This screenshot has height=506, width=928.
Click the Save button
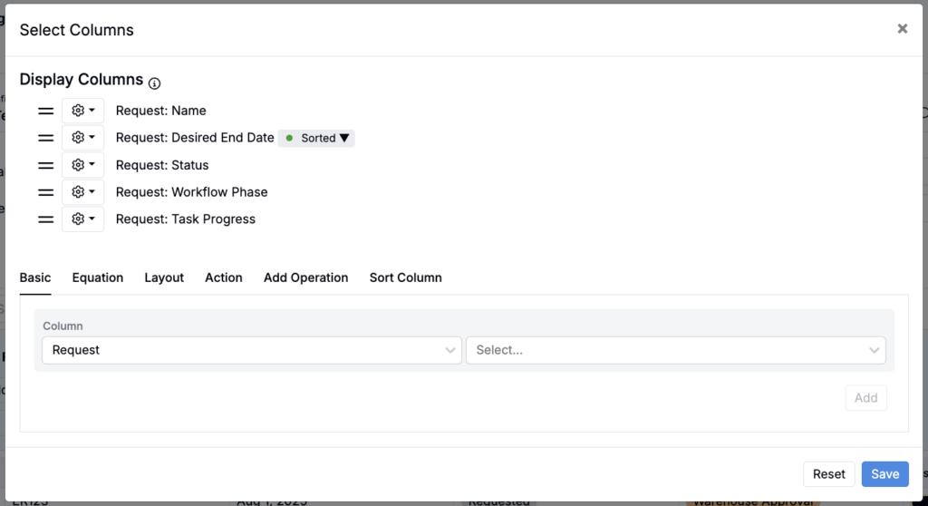click(x=884, y=474)
